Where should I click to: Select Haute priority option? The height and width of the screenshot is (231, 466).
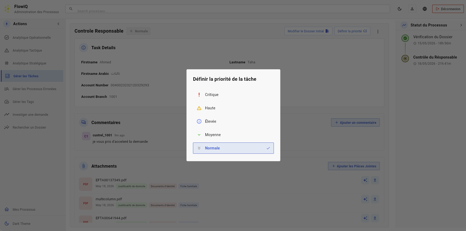(x=233, y=108)
